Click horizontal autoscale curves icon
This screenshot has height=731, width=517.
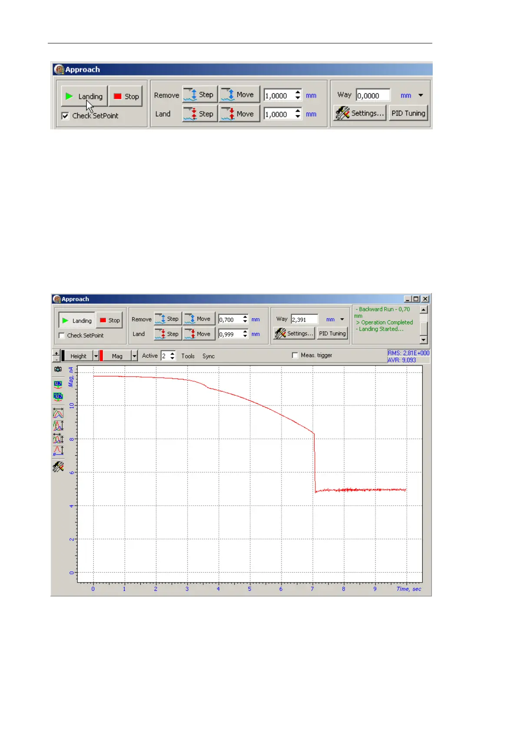point(58,412)
